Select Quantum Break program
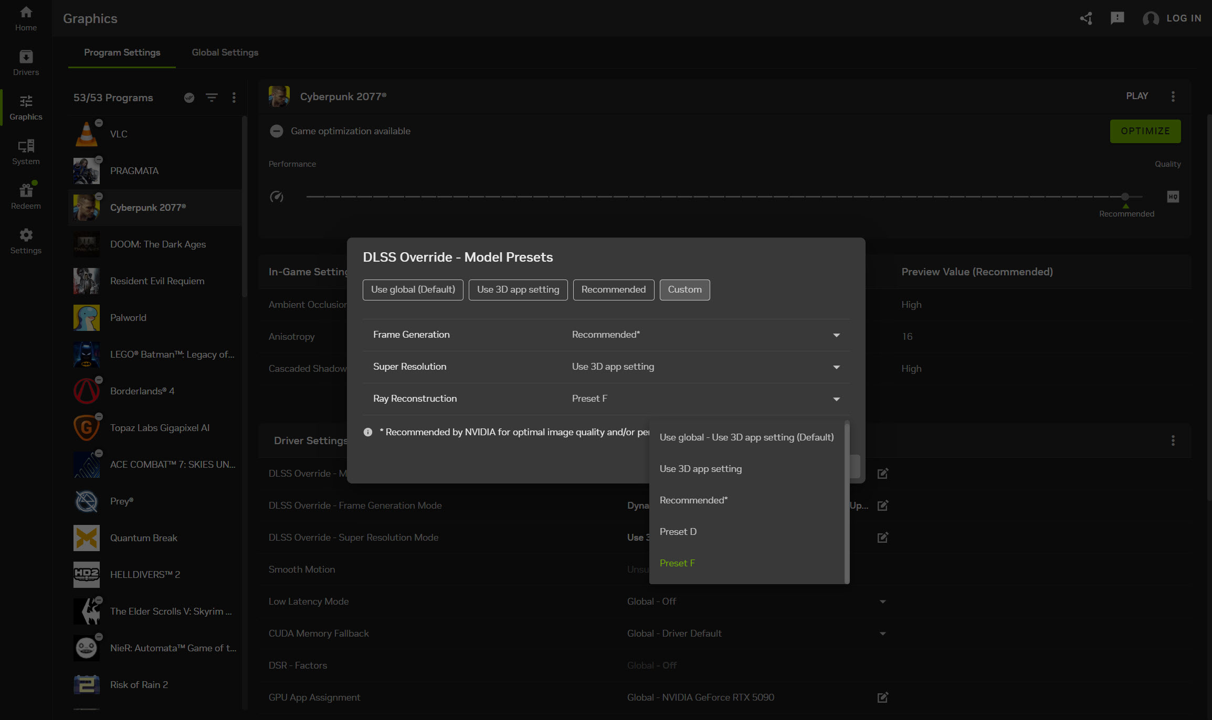 [x=155, y=538]
